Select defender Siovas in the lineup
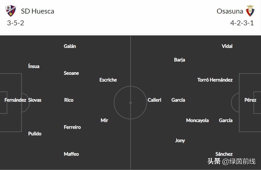The width and height of the screenshot is (261, 170). (x=35, y=100)
